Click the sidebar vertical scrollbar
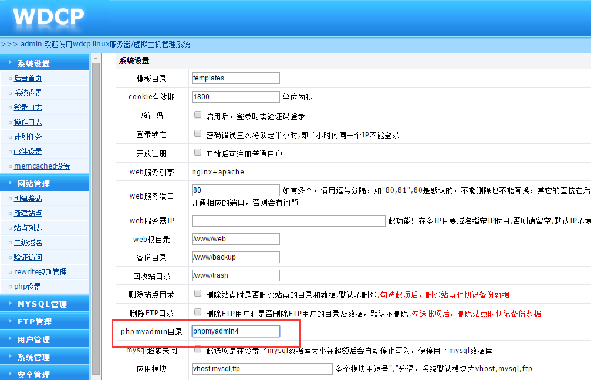 96,217
